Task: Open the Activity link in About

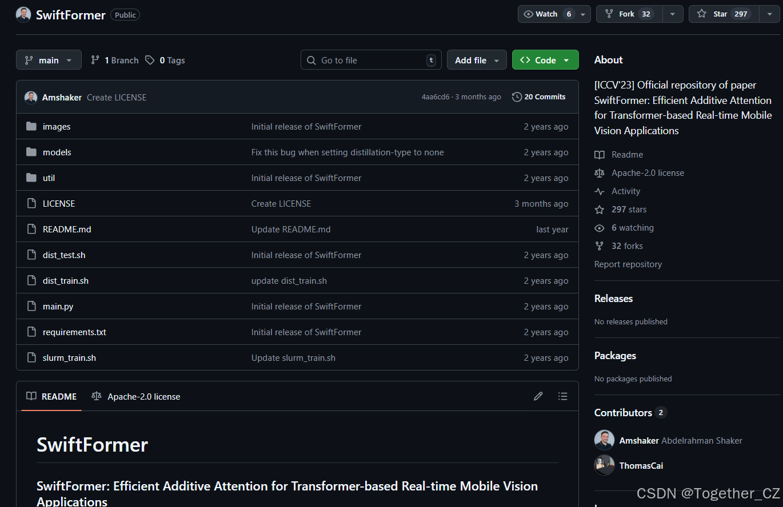Action: click(x=626, y=191)
